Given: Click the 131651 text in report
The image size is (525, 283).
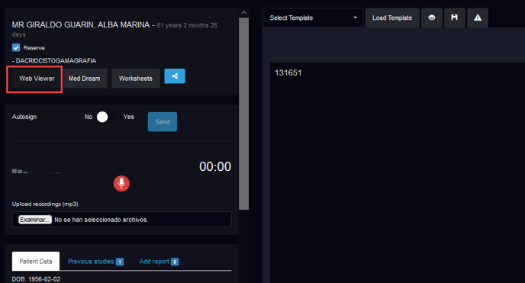Looking at the screenshot, I should [x=288, y=73].
